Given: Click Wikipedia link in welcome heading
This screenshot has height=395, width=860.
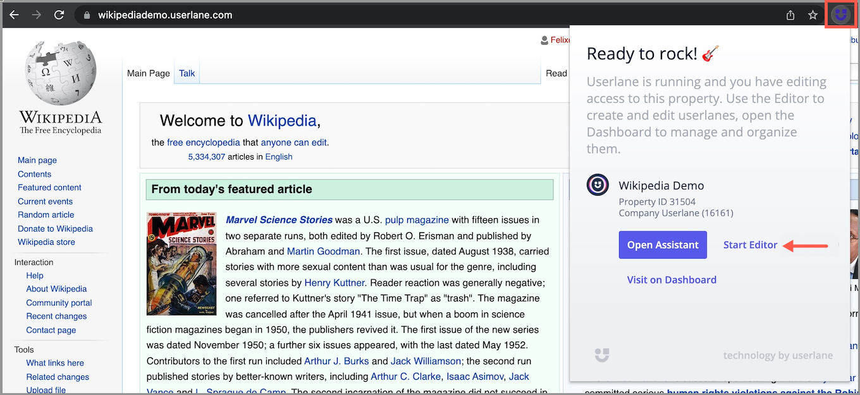Looking at the screenshot, I should click(282, 121).
